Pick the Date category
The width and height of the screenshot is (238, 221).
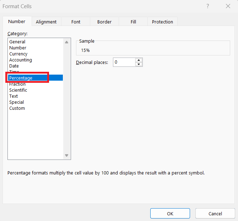(x=36, y=66)
